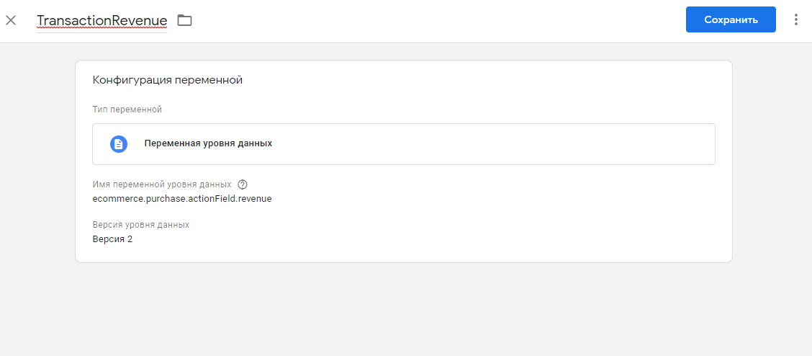The image size is (812, 356).
Task: Click the gray background below the card
Action: tap(404, 309)
